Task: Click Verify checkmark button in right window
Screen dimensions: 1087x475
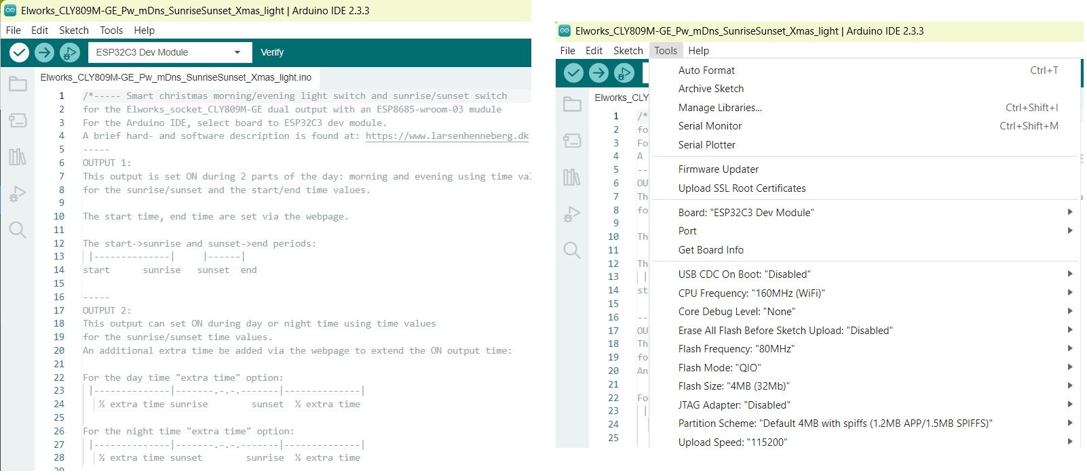Action: [573, 73]
